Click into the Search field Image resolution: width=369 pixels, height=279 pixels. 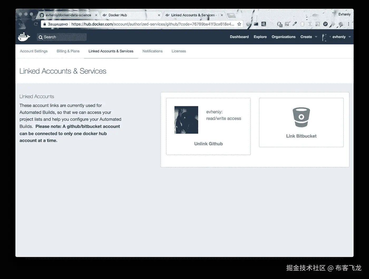[62, 37]
